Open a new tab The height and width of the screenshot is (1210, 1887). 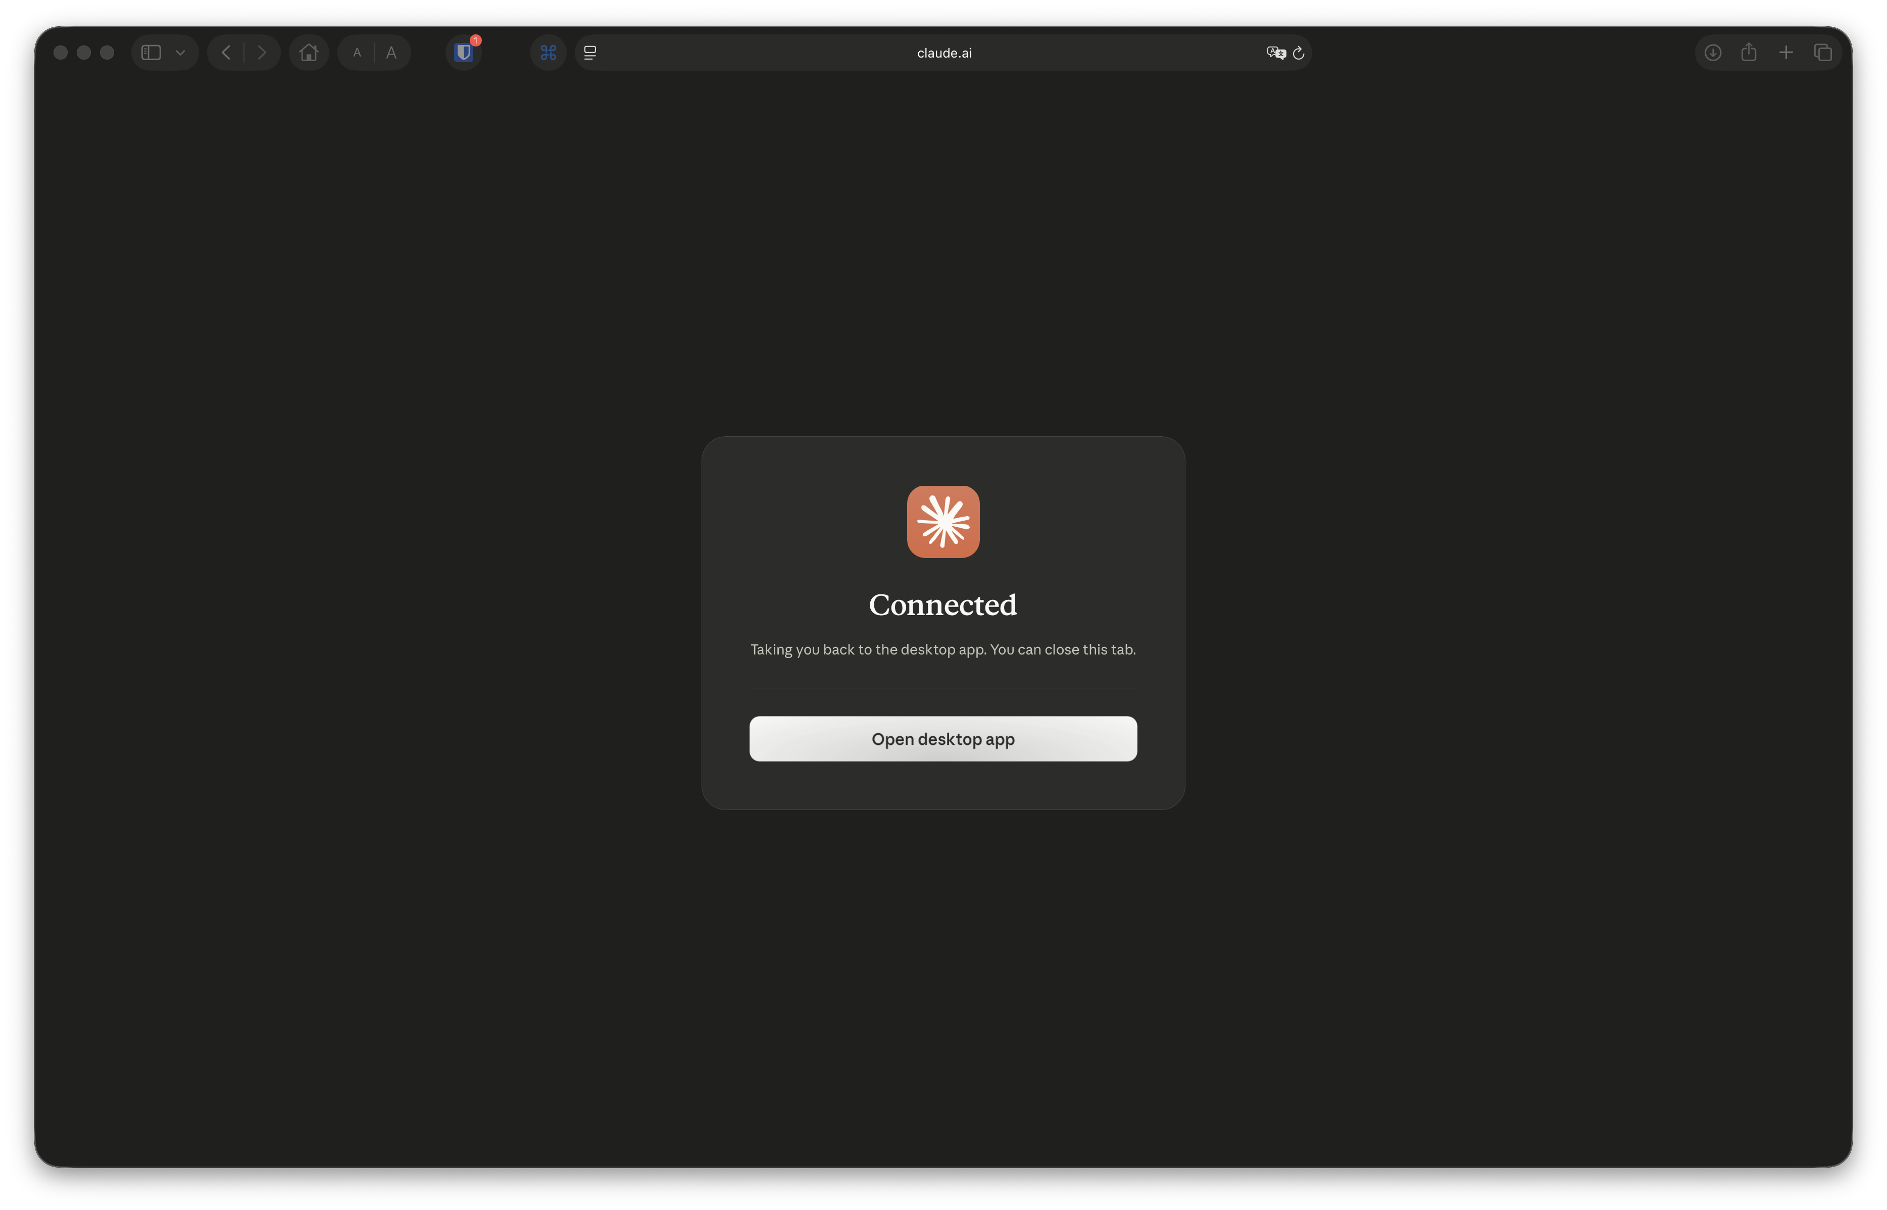tap(1785, 53)
